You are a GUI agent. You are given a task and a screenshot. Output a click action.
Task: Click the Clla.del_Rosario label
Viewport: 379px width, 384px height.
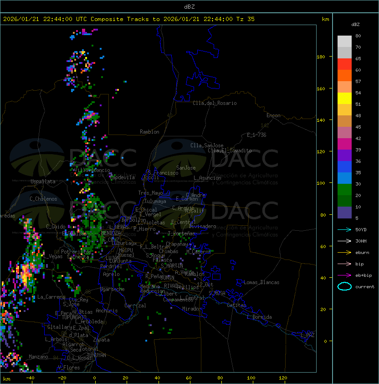[x=215, y=103]
